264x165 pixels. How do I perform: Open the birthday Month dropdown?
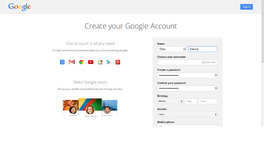tap(170, 101)
